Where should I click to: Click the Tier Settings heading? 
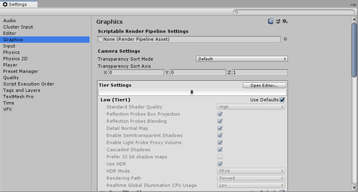[x=115, y=85]
